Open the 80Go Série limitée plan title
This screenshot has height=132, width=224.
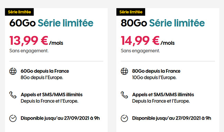163,23
